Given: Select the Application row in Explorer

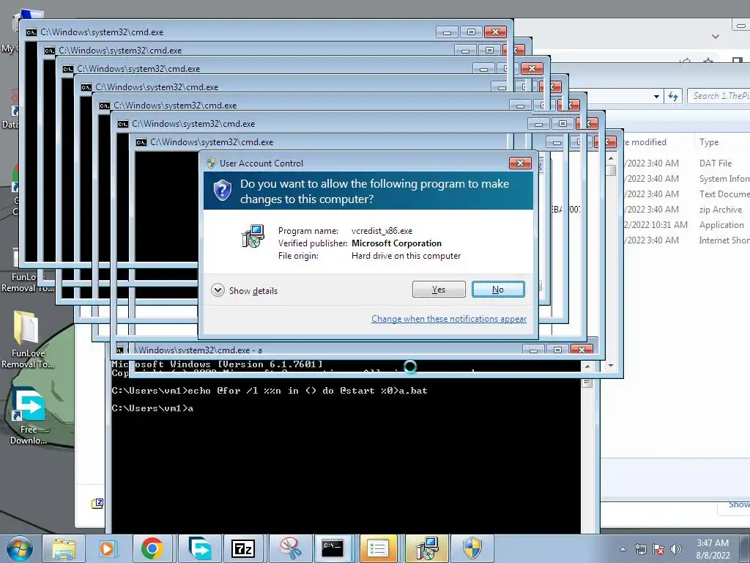Looking at the screenshot, I should pyautogui.click(x=686, y=225).
